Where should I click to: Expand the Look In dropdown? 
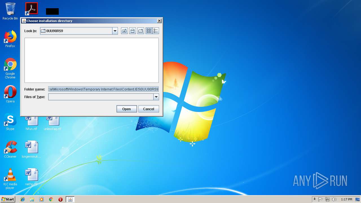(115, 31)
